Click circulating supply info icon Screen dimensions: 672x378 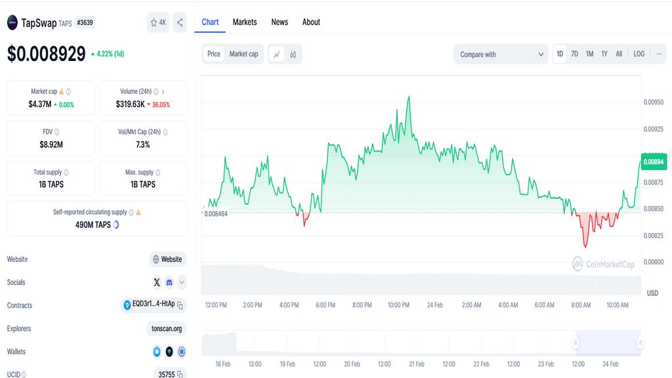pos(131,212)
